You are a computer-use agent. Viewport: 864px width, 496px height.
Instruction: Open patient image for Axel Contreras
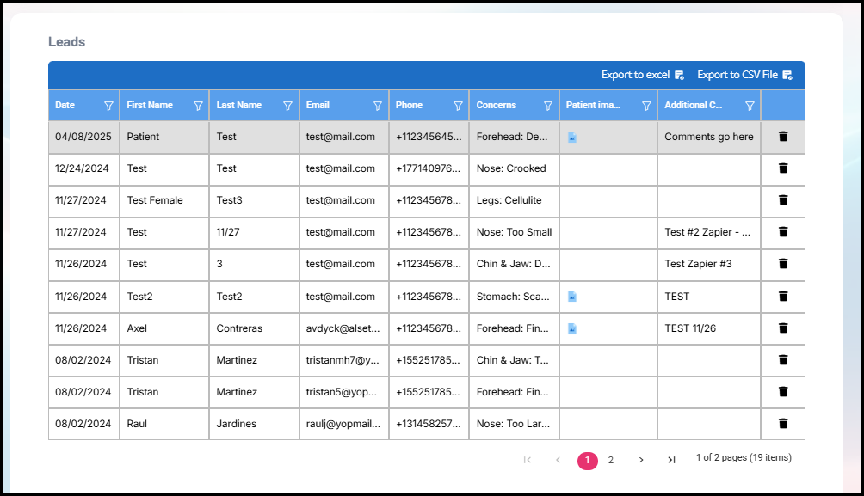click(572, 328)
